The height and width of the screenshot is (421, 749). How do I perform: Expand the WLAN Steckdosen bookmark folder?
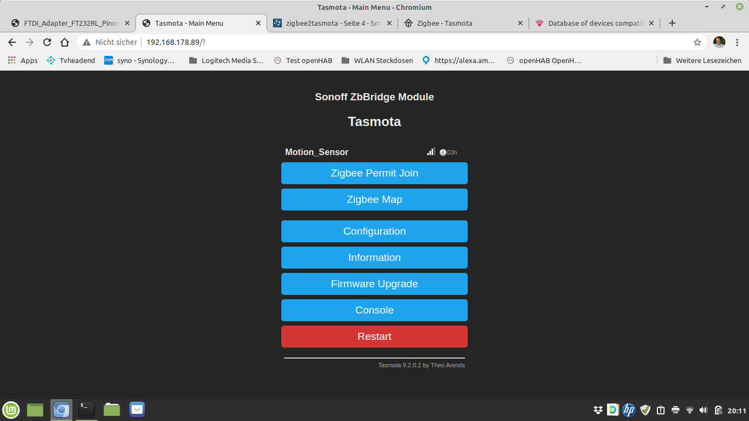coord(377,60)
